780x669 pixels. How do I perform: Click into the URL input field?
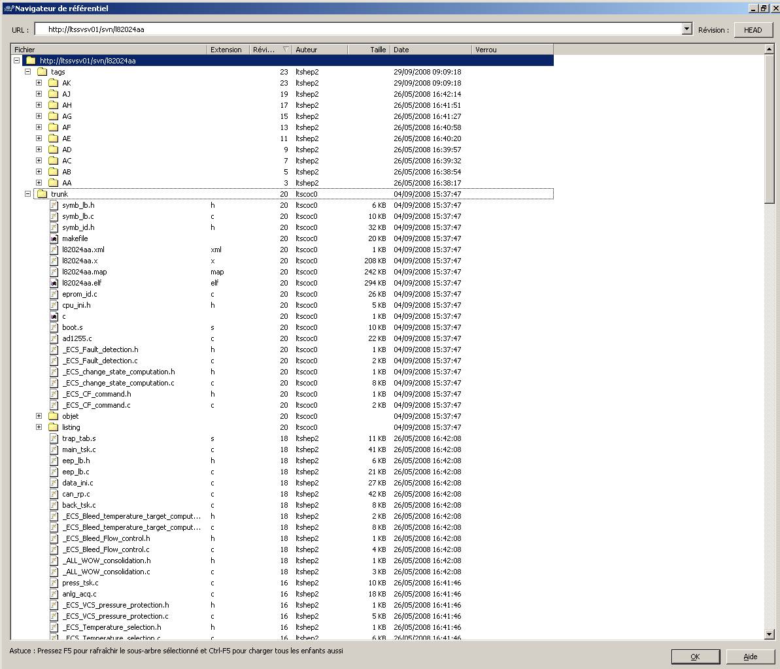pyautogui.click(x=358, y=29)
